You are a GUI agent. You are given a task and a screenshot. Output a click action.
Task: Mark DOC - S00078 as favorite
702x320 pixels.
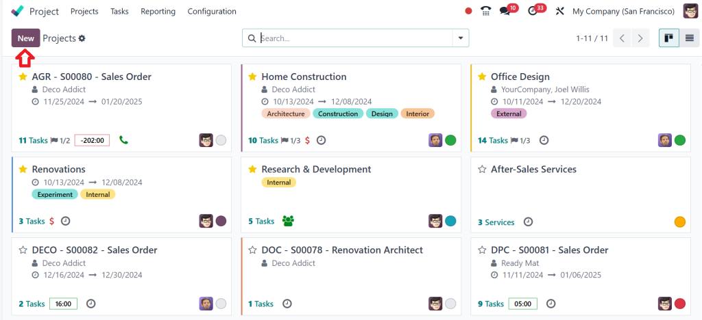(252, 250)
